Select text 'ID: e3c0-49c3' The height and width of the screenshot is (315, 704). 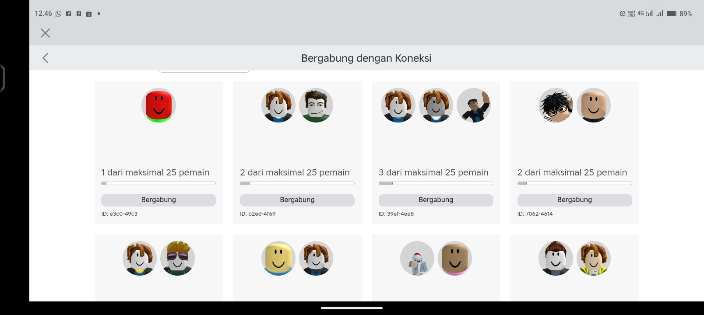[x=120, y=214]
